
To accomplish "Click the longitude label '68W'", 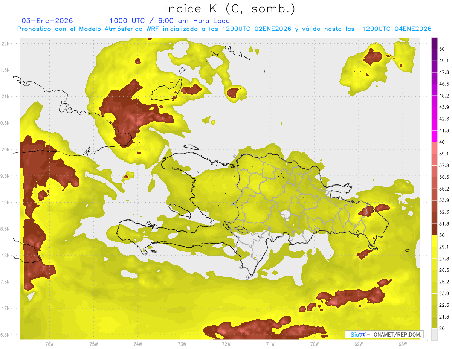I will 402,344.
